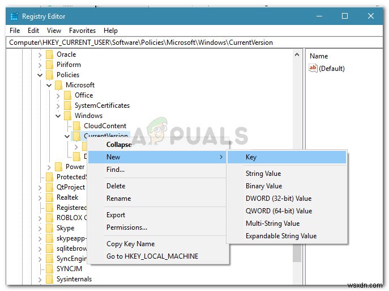Screen dimensions: 389x291
Task: Open the File menu
Action: 15,31
